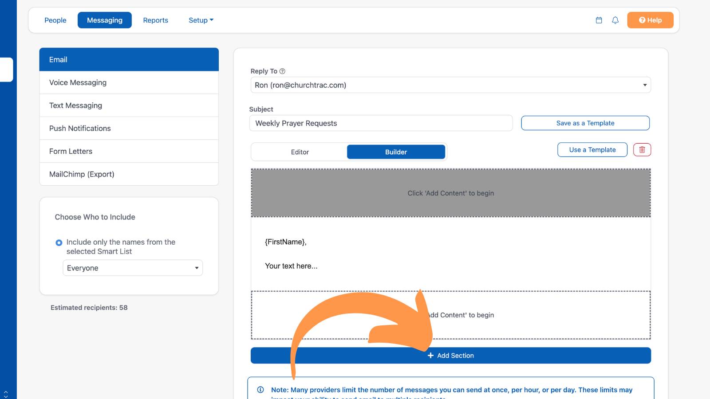Click the white tab on the sidebar
Viewport: 710px width, 399px height.
(6, 70)
